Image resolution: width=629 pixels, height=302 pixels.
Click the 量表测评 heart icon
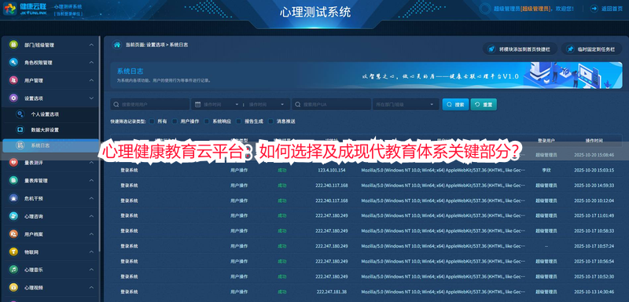pos(13,163)
